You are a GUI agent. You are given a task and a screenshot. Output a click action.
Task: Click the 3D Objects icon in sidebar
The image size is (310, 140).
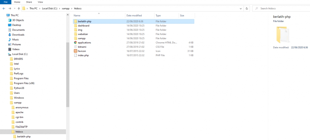10,20
